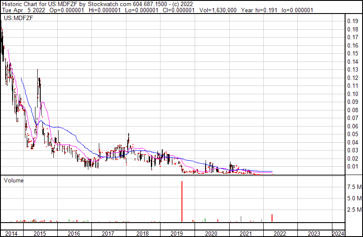Click the gray volume bar in 2021
Image resolution: width=363 pixels, height=237 pixels.
click(241, 219)
